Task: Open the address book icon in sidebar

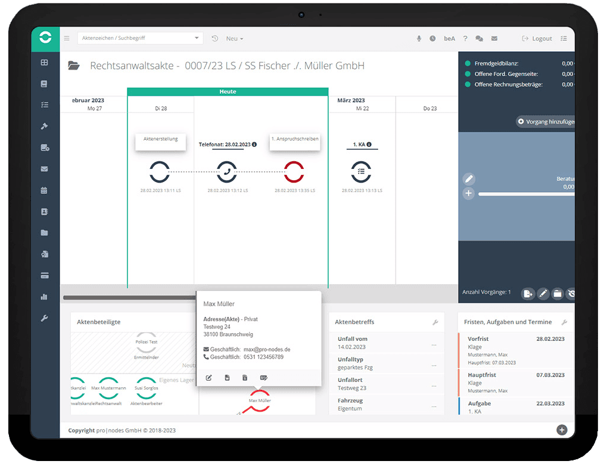Action: click(44, 212)
